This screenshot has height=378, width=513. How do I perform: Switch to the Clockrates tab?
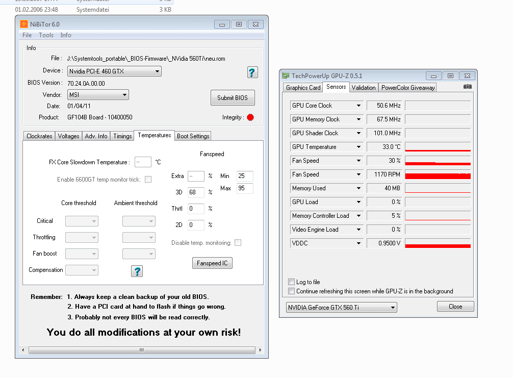(x=39, y=136)
